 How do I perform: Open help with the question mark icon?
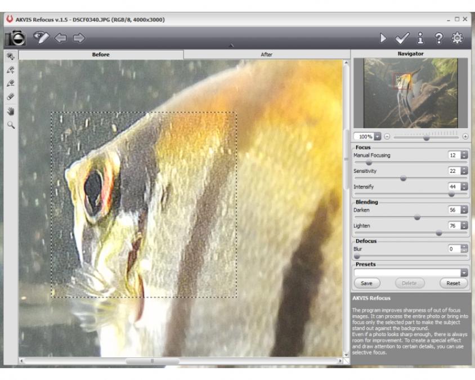[x=438, y=38]
